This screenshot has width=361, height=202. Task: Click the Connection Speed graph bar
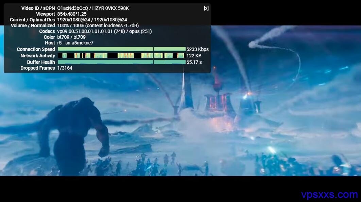click(122, 49)
